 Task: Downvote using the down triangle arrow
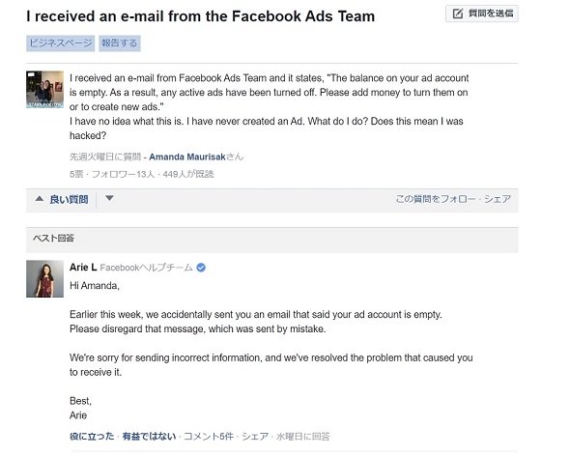(x=109, y=198)
